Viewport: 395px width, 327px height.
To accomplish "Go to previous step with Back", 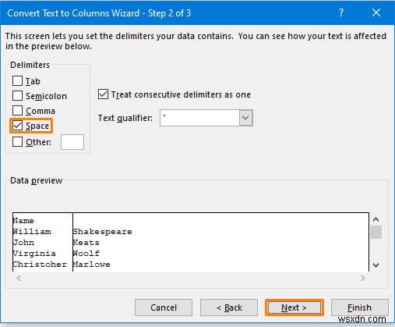I will click(x=229, y=307).
